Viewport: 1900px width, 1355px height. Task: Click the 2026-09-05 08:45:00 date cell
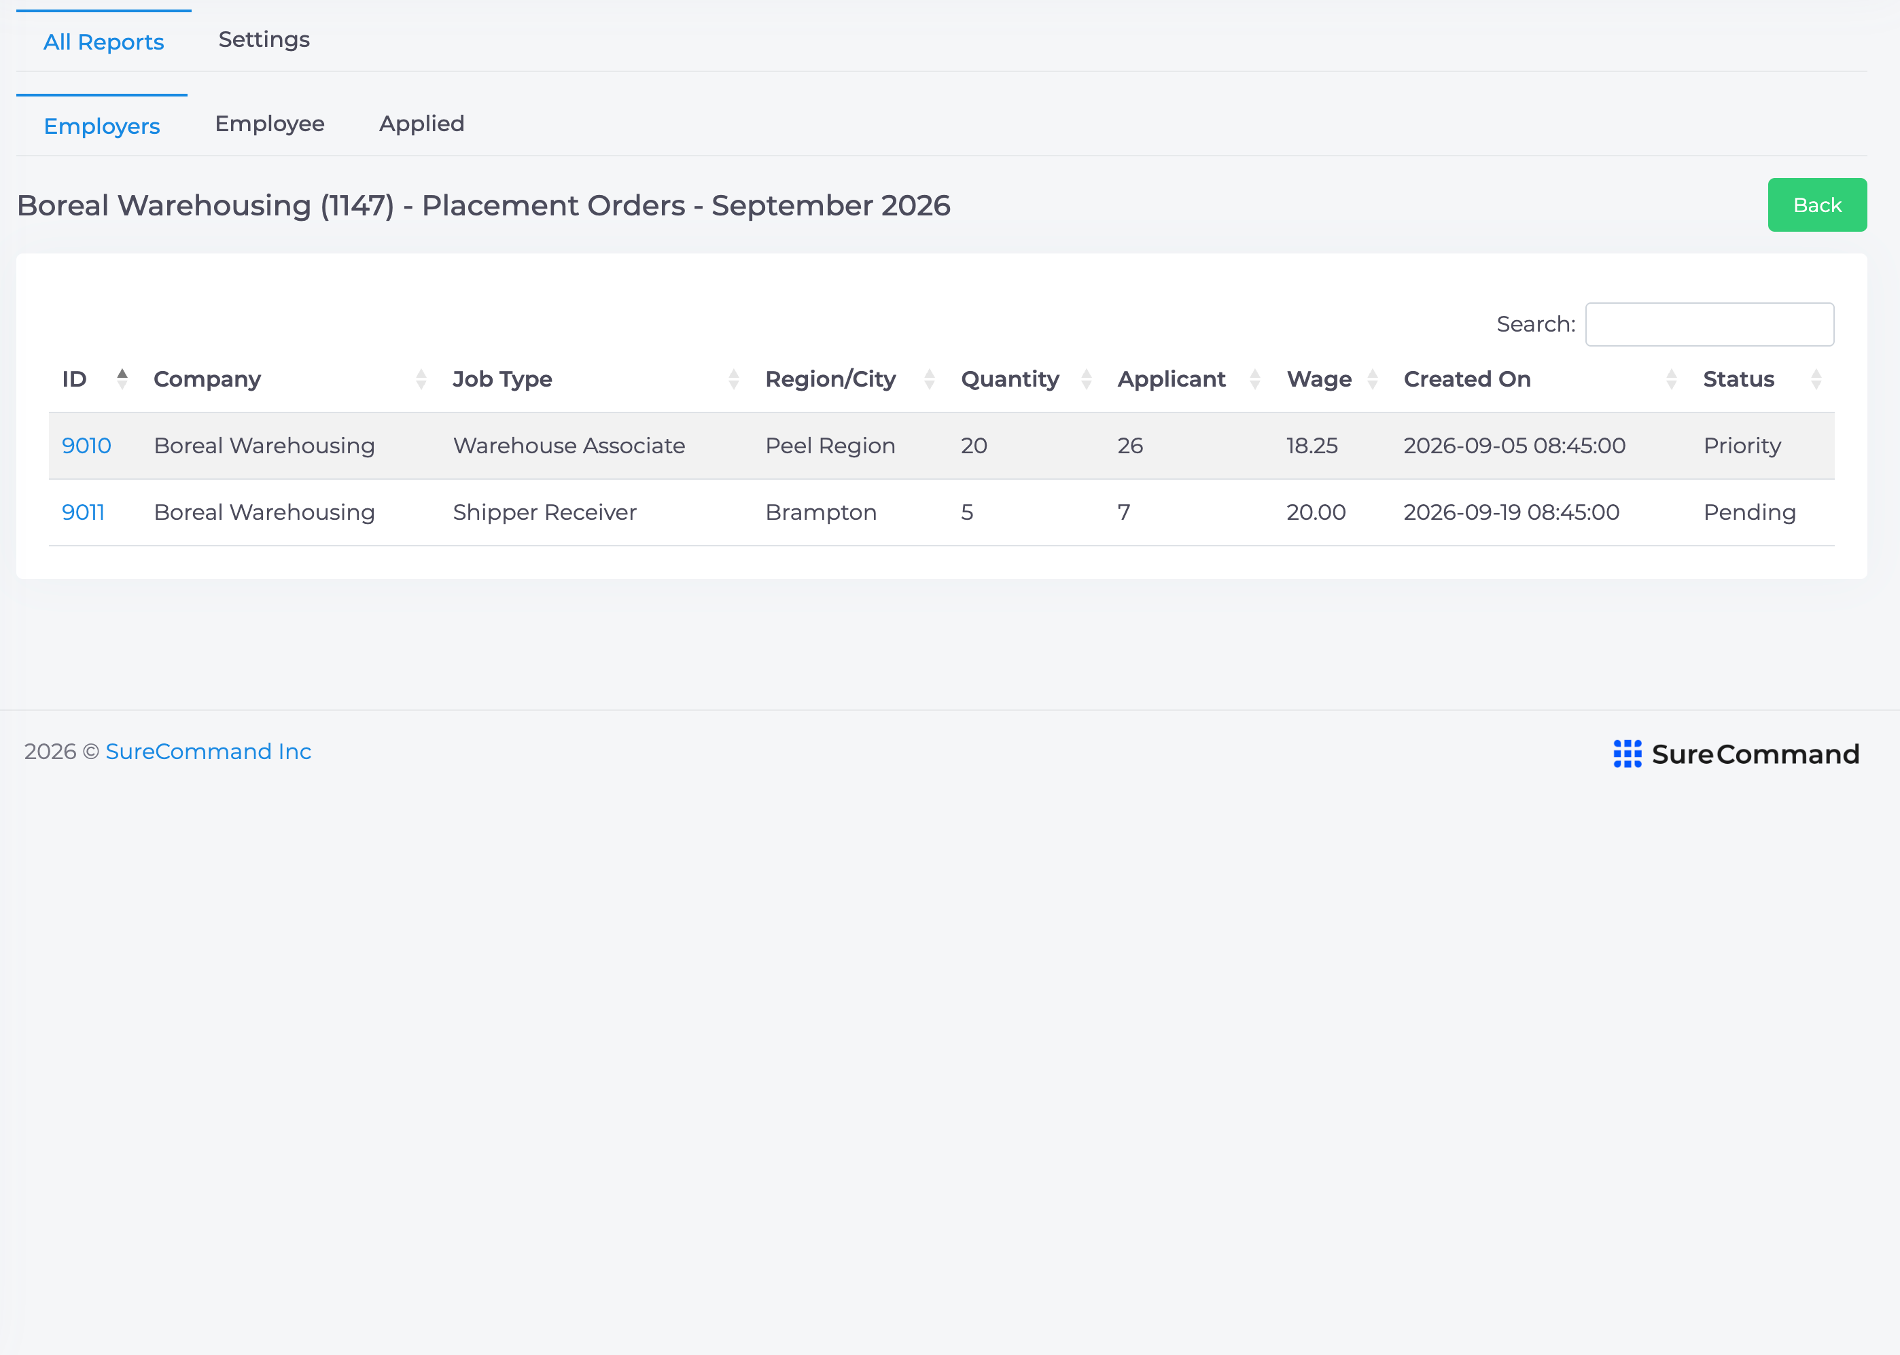click(x=1515, y=446)
